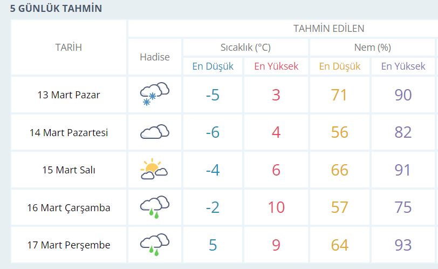
Task: Click the humidity value 93
Action: click(x=403, y=245)
